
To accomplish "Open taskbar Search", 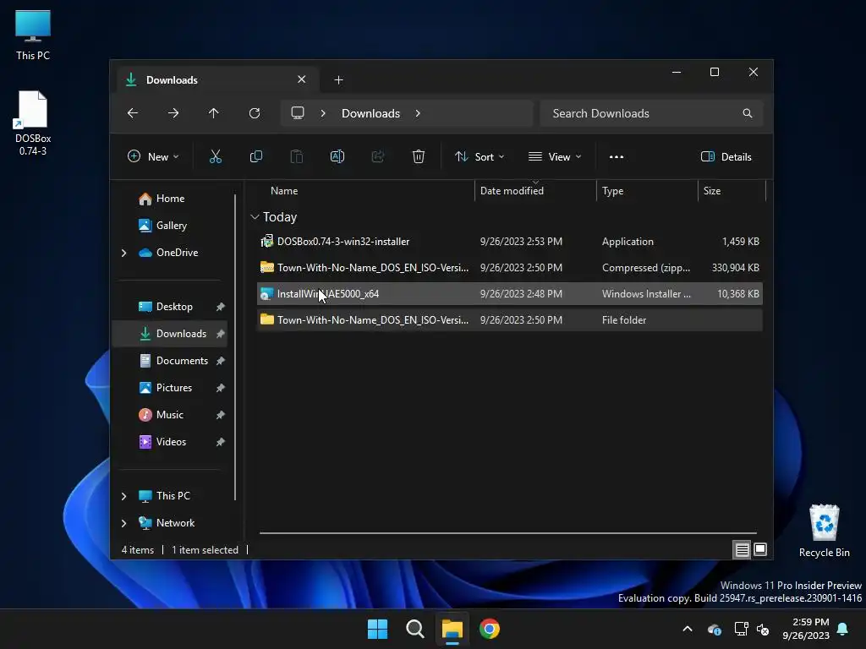I will click(414, 629).
